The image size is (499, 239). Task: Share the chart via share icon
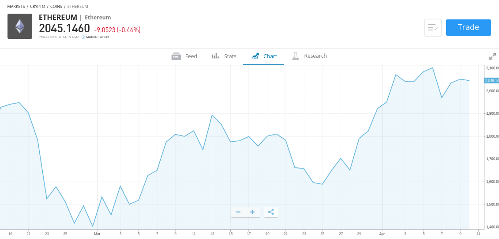[x=271, y=212]
